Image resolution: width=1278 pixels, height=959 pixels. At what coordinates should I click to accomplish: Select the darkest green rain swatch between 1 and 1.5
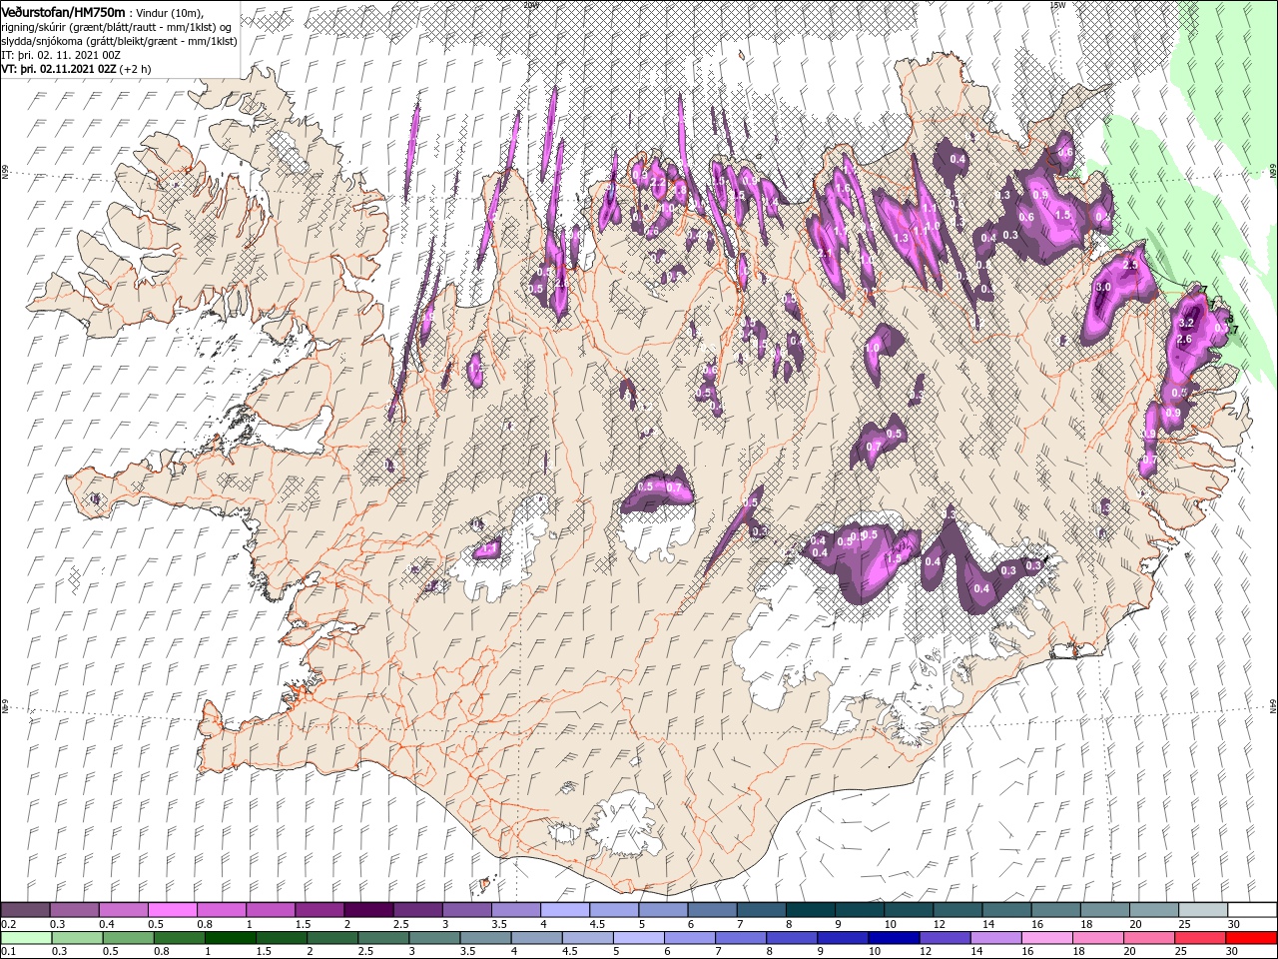pyautogui.click(x=231, y=937)
